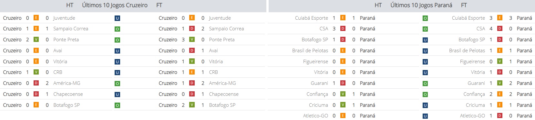Click red D full-time badge for CSA vs Paraná

point(500,28)
